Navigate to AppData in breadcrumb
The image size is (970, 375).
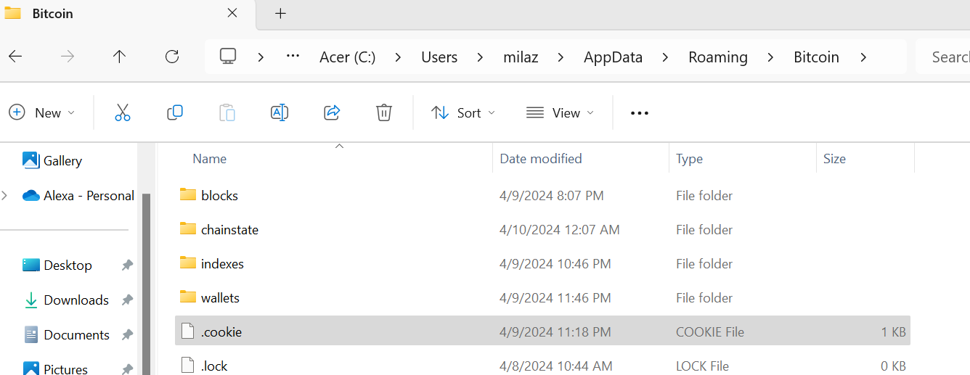click(613, 57)
